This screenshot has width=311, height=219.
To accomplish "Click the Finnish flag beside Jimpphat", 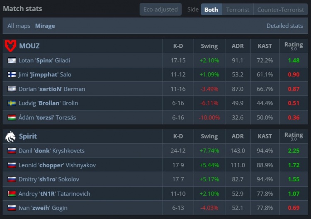I will point(12,75).
